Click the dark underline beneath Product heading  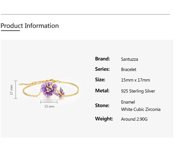10,31
